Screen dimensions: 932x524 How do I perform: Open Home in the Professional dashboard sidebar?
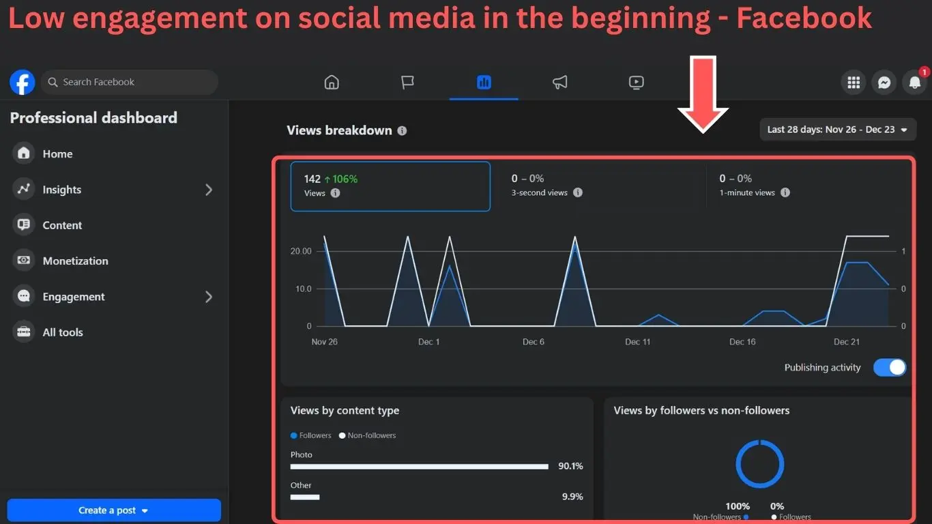click(x=113, y=154)
